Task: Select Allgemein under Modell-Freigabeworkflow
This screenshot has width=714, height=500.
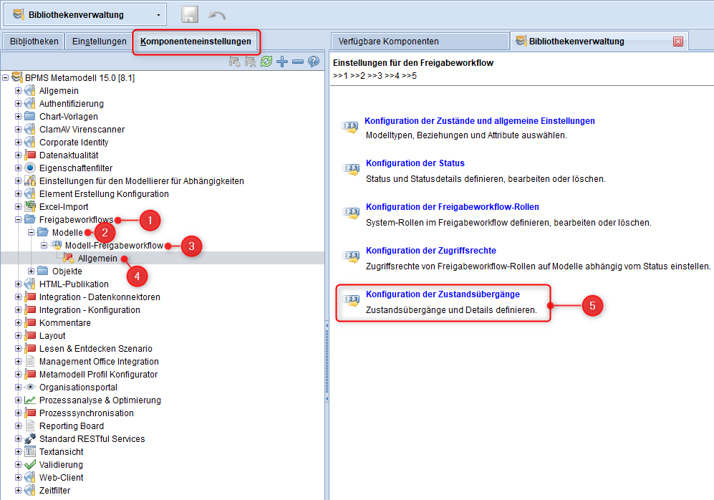Action: (x=97, y=258)
